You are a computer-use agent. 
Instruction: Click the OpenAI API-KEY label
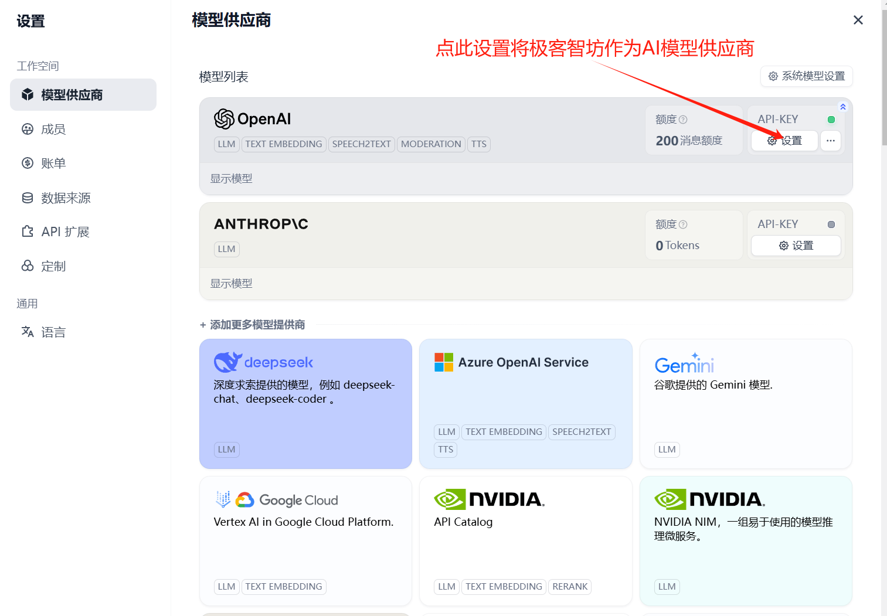[x=778, y=119]
